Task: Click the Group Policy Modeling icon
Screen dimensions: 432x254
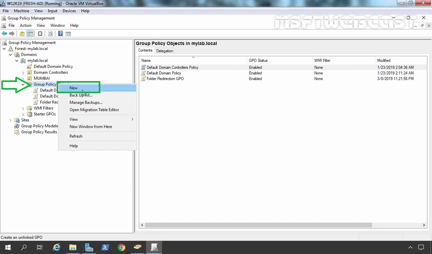Action: pos(17,126)
